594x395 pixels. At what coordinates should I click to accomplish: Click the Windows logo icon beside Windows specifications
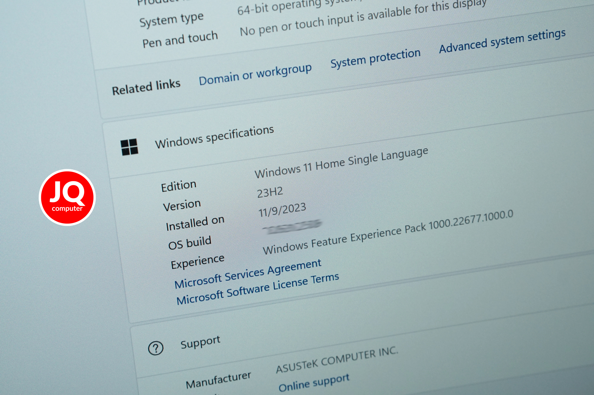pyautogui.click(x=129, y=147)
